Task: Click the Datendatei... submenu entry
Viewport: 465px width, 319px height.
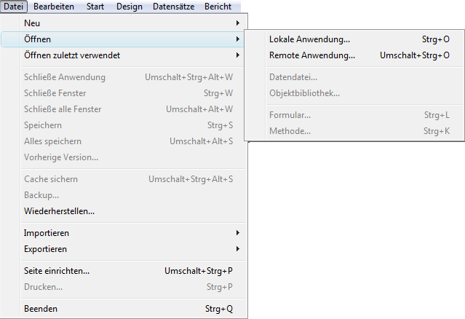Action: (293, 77)
